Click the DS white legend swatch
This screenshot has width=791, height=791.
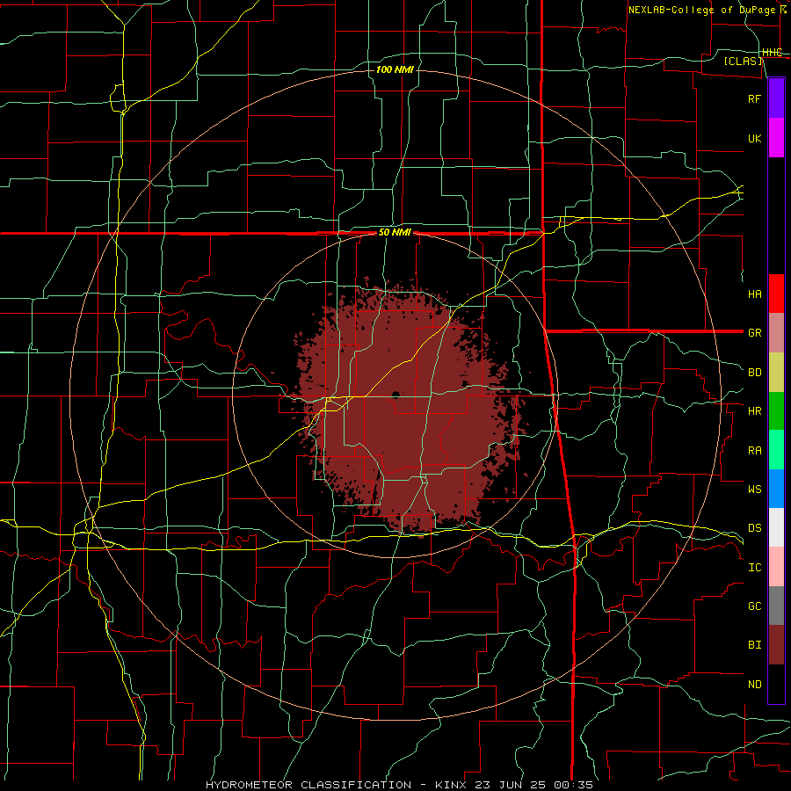click(x=776, y=527)
